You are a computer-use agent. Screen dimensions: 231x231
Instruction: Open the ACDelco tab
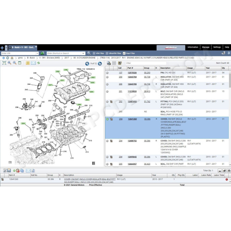tap(171, 48)
